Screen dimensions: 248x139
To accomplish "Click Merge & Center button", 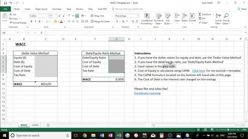I will pos(100,22).
